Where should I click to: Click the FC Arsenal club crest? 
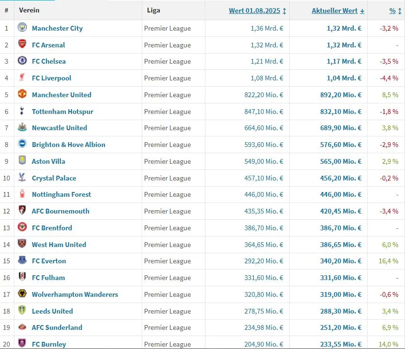[22, 44]
